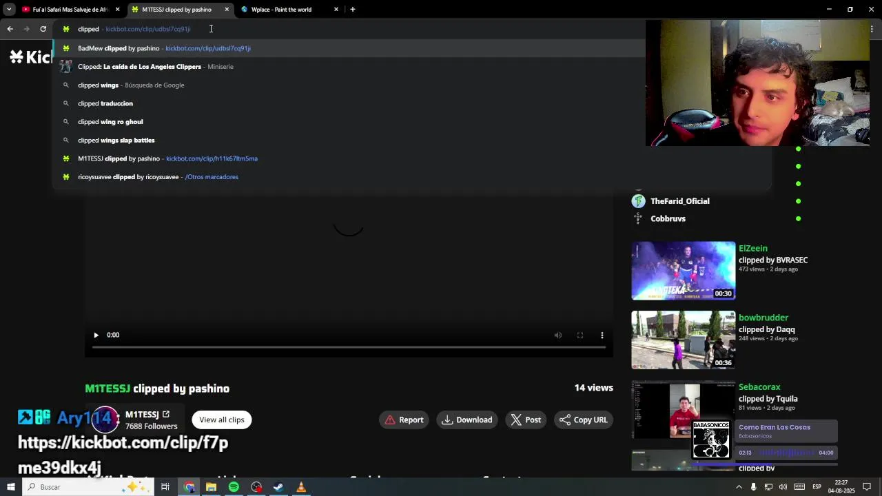Open M1TESSJ channel avatar
The height and width of the screenshot is (496, 882).
pos(105,420)
